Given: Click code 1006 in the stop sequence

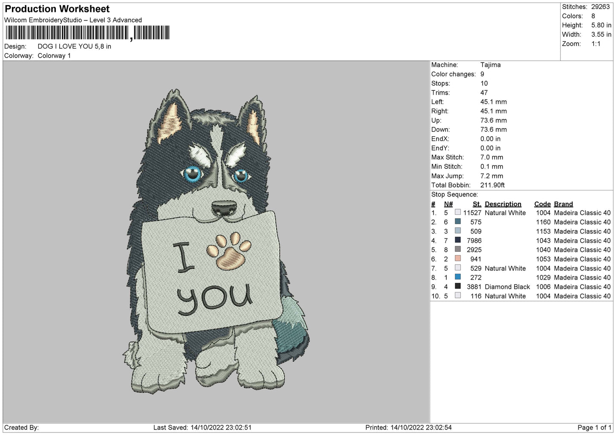Looking at the screenshot, I should click(x=543, y=287).
